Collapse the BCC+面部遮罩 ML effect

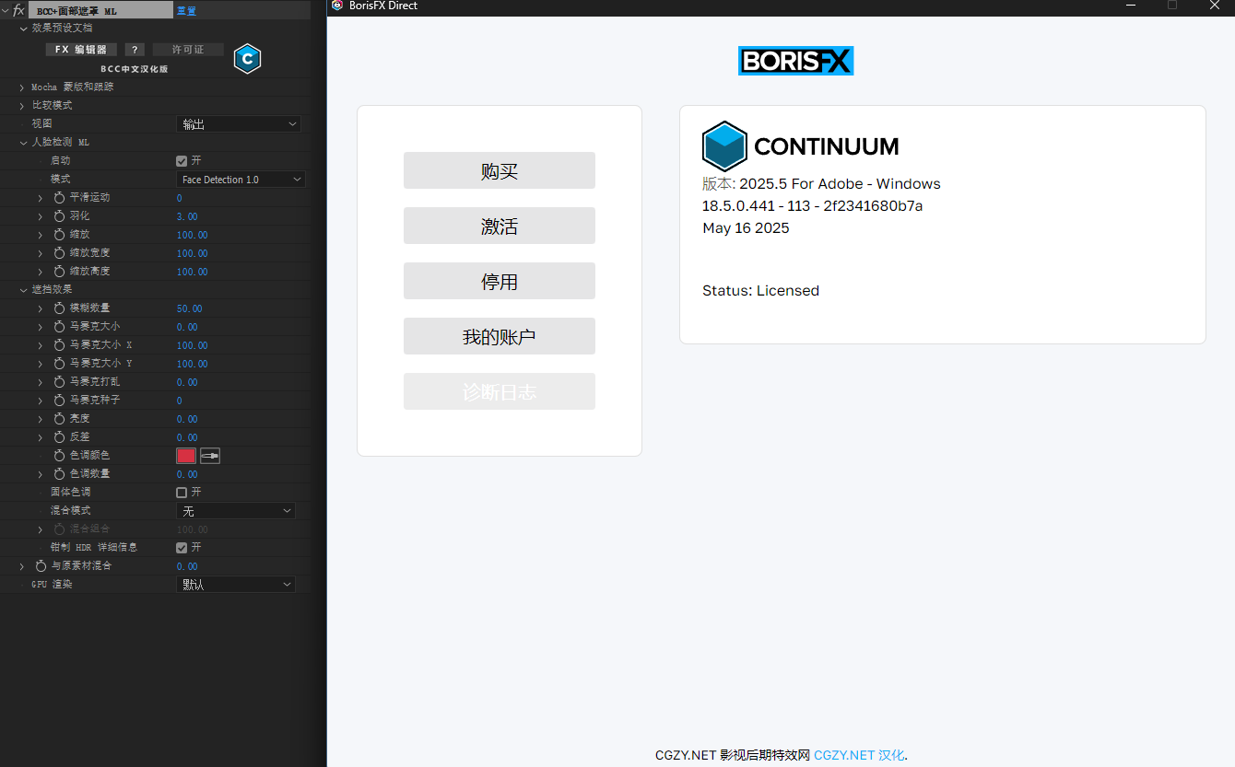(x=6, y=10)
